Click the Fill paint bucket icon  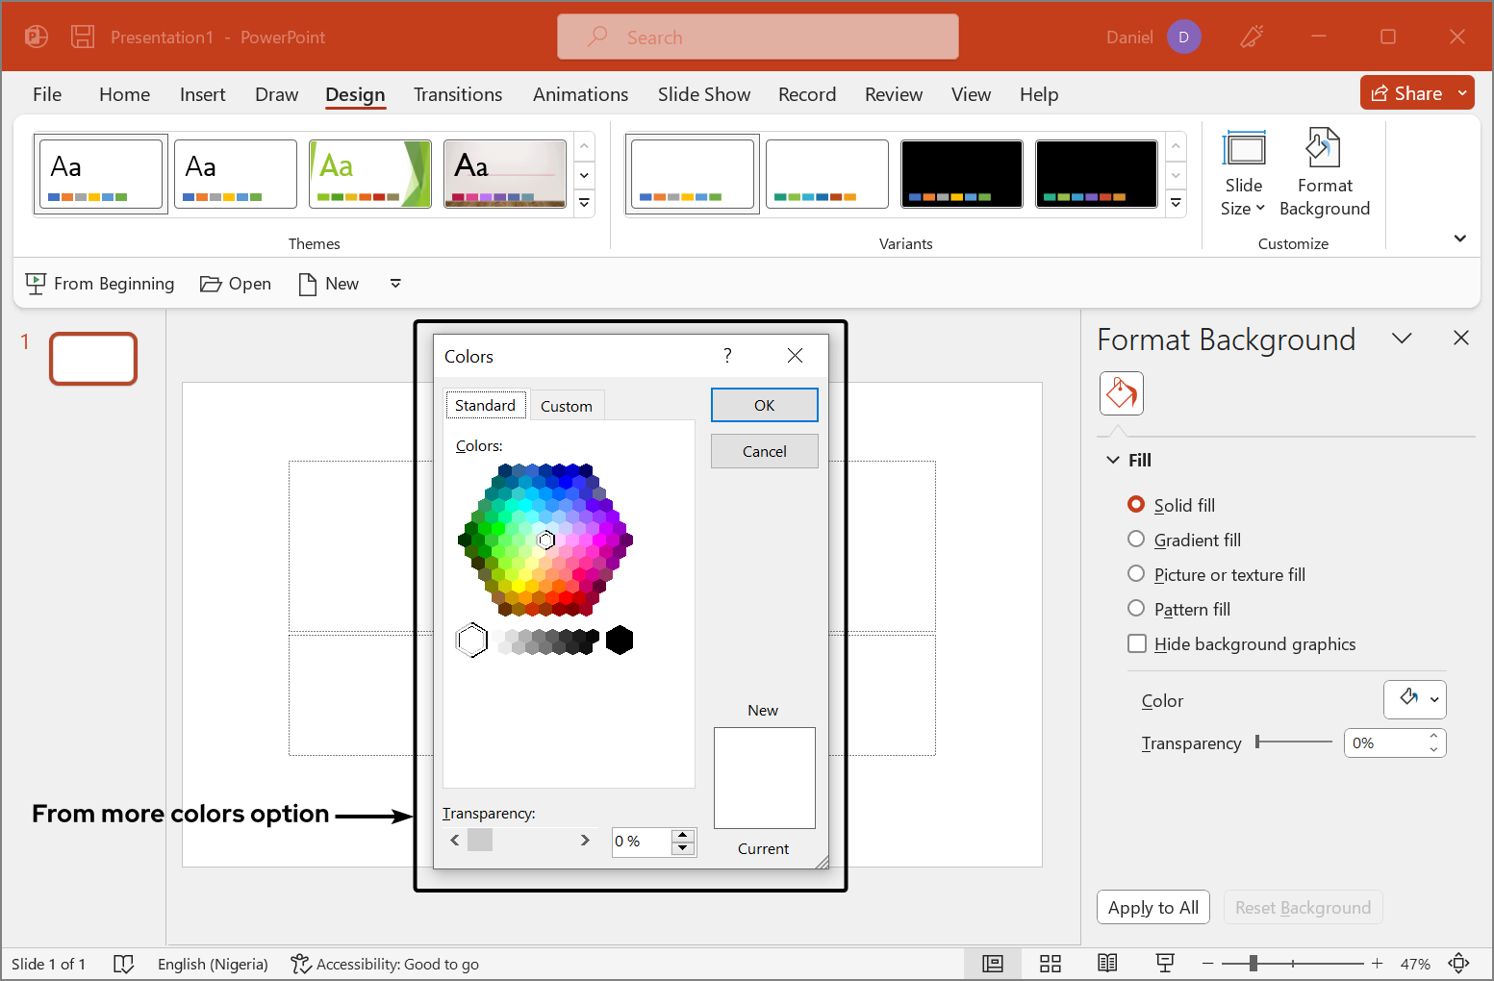point(1121,393)
